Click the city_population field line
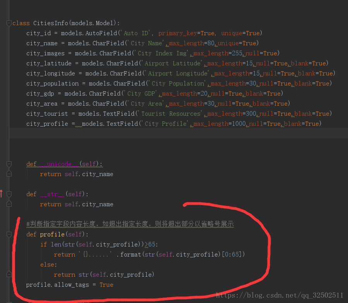 coord(179,84)
